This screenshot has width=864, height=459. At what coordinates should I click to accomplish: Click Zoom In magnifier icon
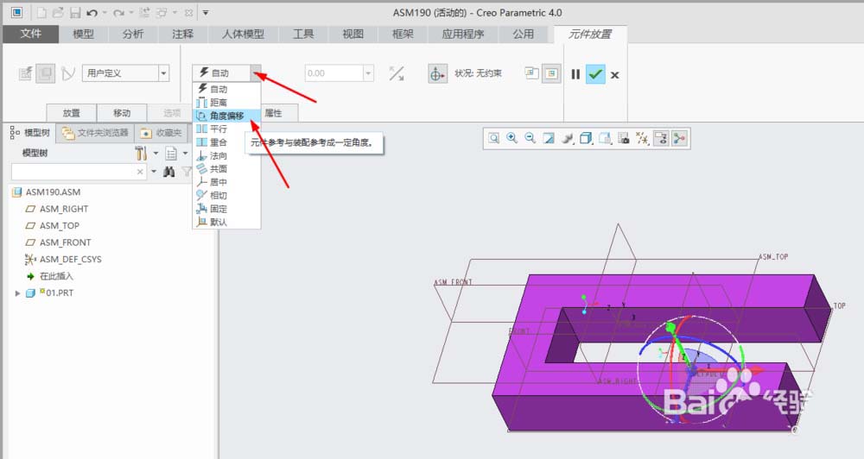pyautogui.click(x=511, y=138)
